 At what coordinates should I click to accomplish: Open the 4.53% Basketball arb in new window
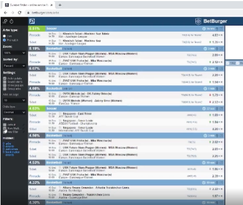pos(221,162)
